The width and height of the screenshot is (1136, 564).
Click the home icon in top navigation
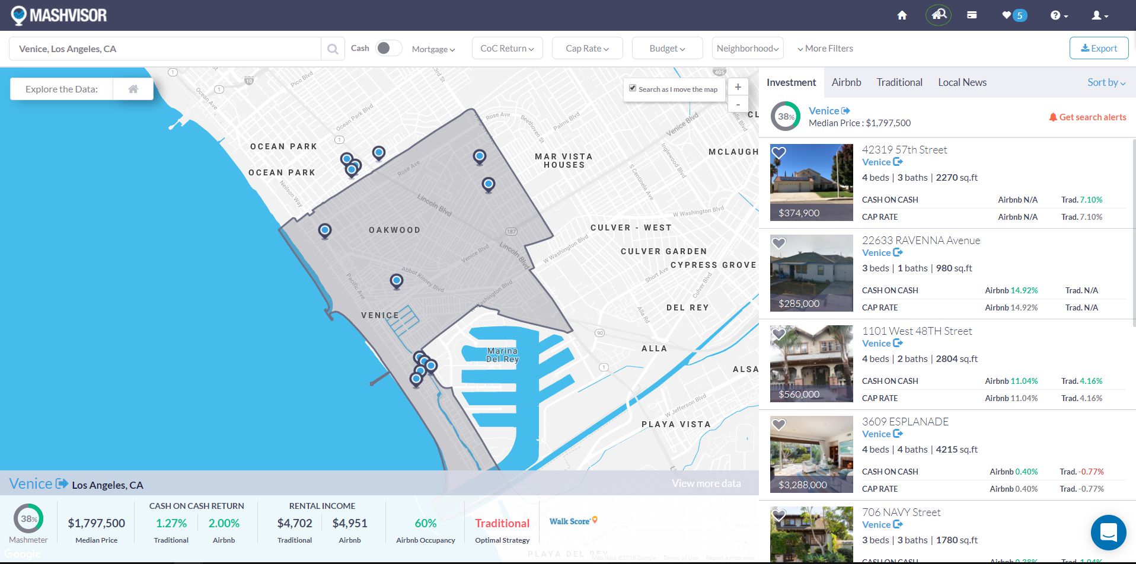pos(902,15)
